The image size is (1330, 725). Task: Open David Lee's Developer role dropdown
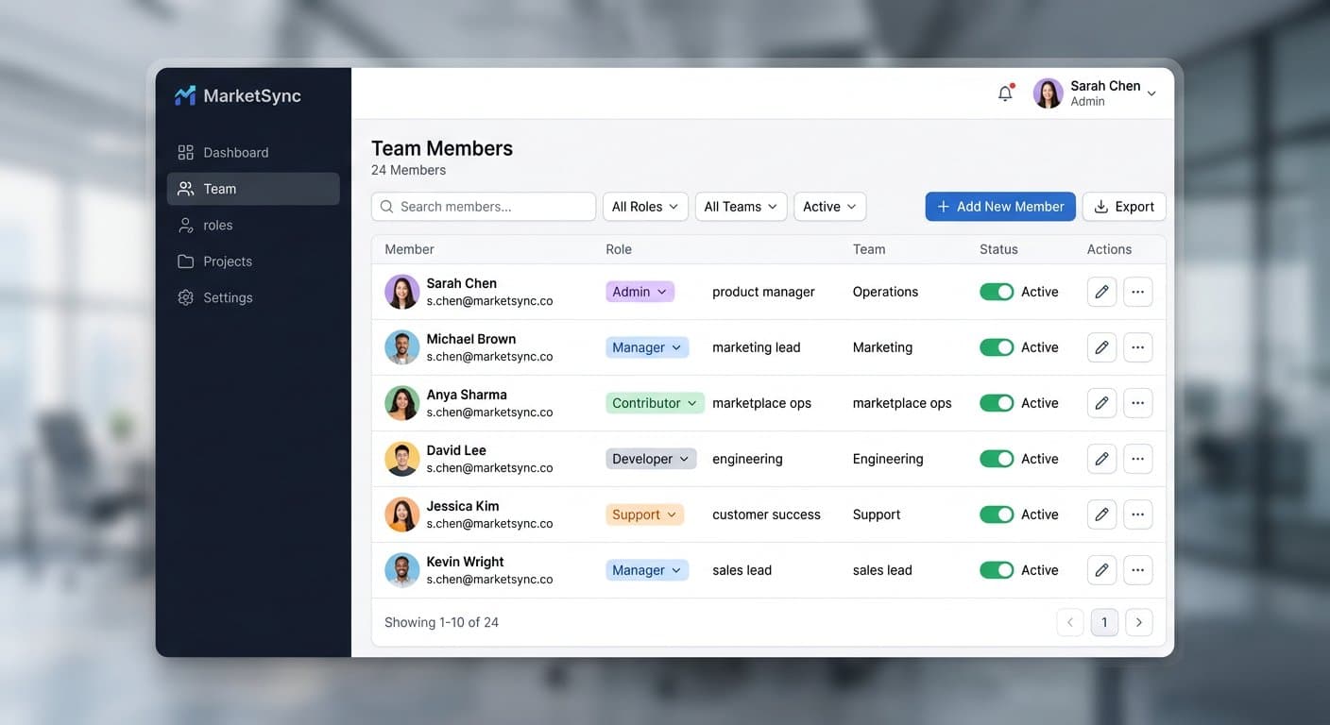click(651, 459)
